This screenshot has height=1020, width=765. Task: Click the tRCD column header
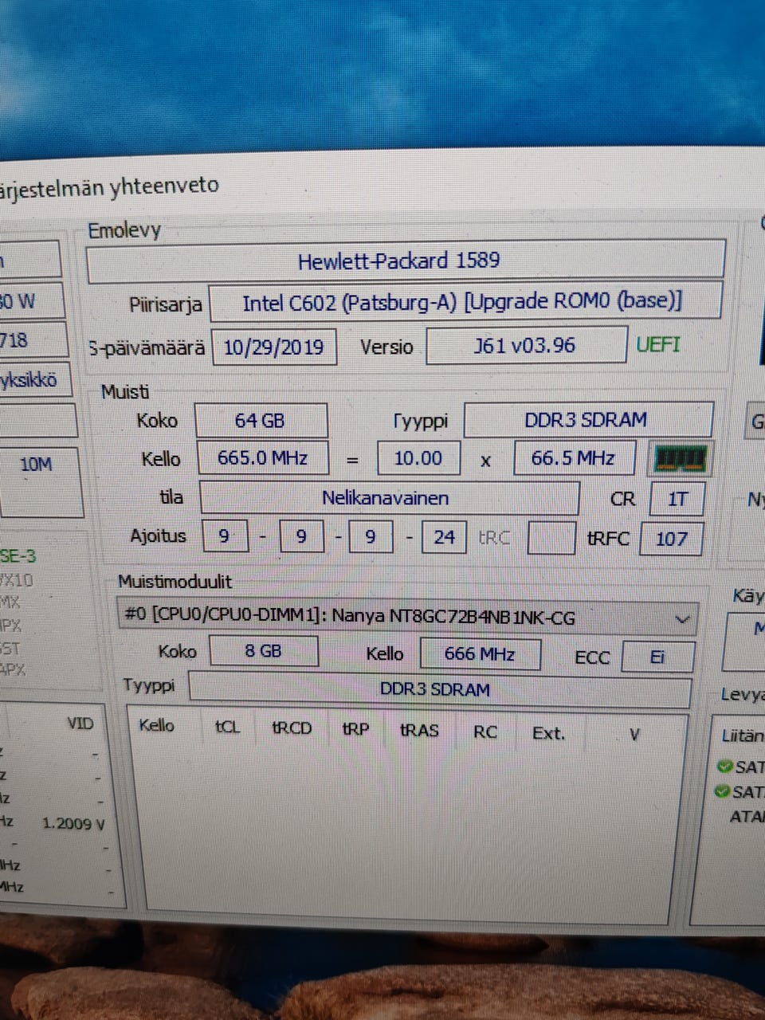point(292,728)
